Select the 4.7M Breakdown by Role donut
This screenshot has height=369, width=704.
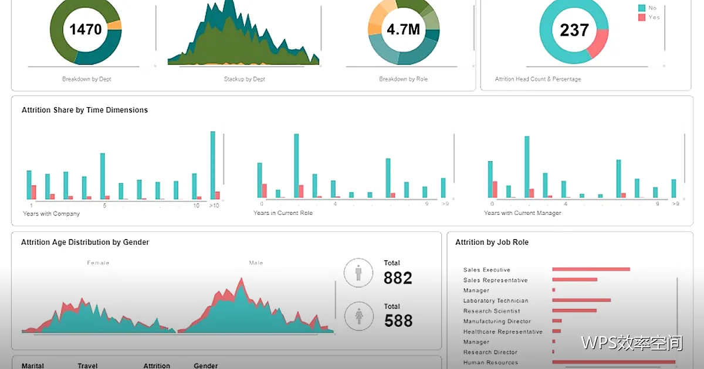click(404, 29)
